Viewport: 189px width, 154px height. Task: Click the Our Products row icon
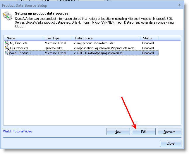[7, 48]
